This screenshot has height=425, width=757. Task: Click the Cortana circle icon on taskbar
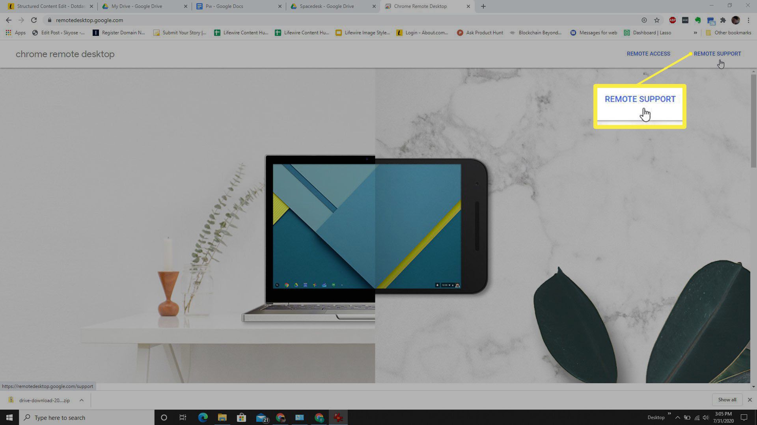click(x=164, y=418)
